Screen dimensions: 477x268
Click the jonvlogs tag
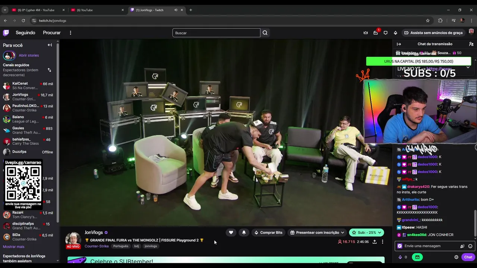point(151,246)
